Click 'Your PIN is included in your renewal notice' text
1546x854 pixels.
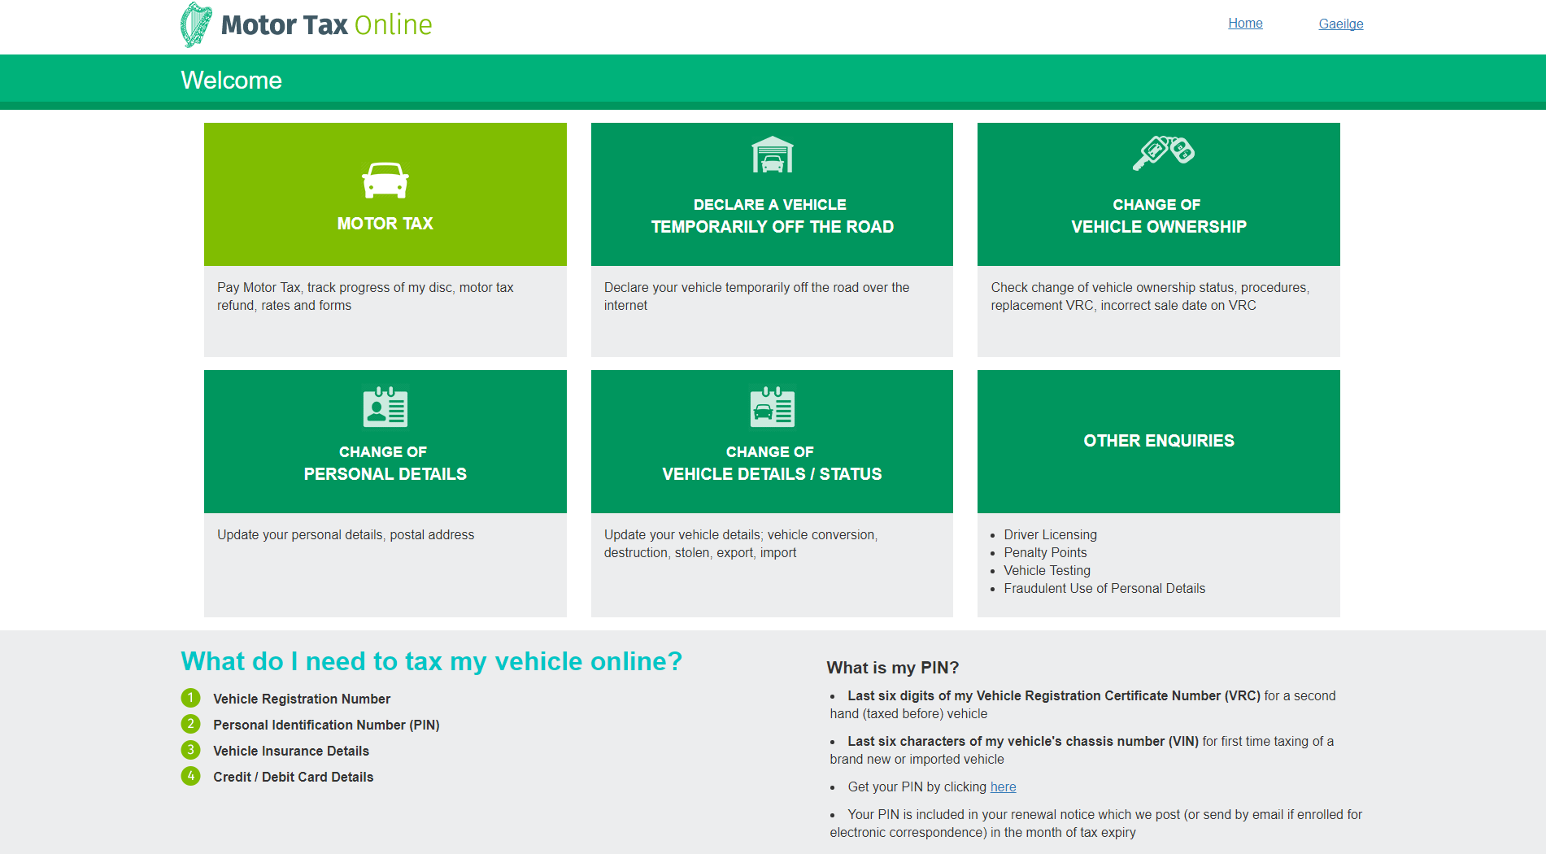tap(1095, 823)
